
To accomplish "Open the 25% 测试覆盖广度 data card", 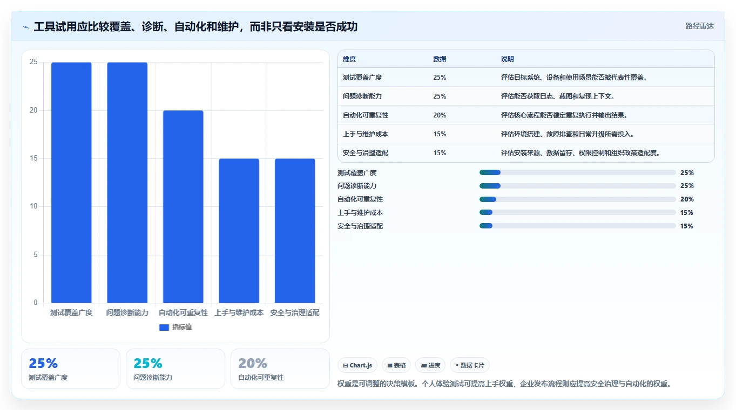I will (x=71, y=369).
